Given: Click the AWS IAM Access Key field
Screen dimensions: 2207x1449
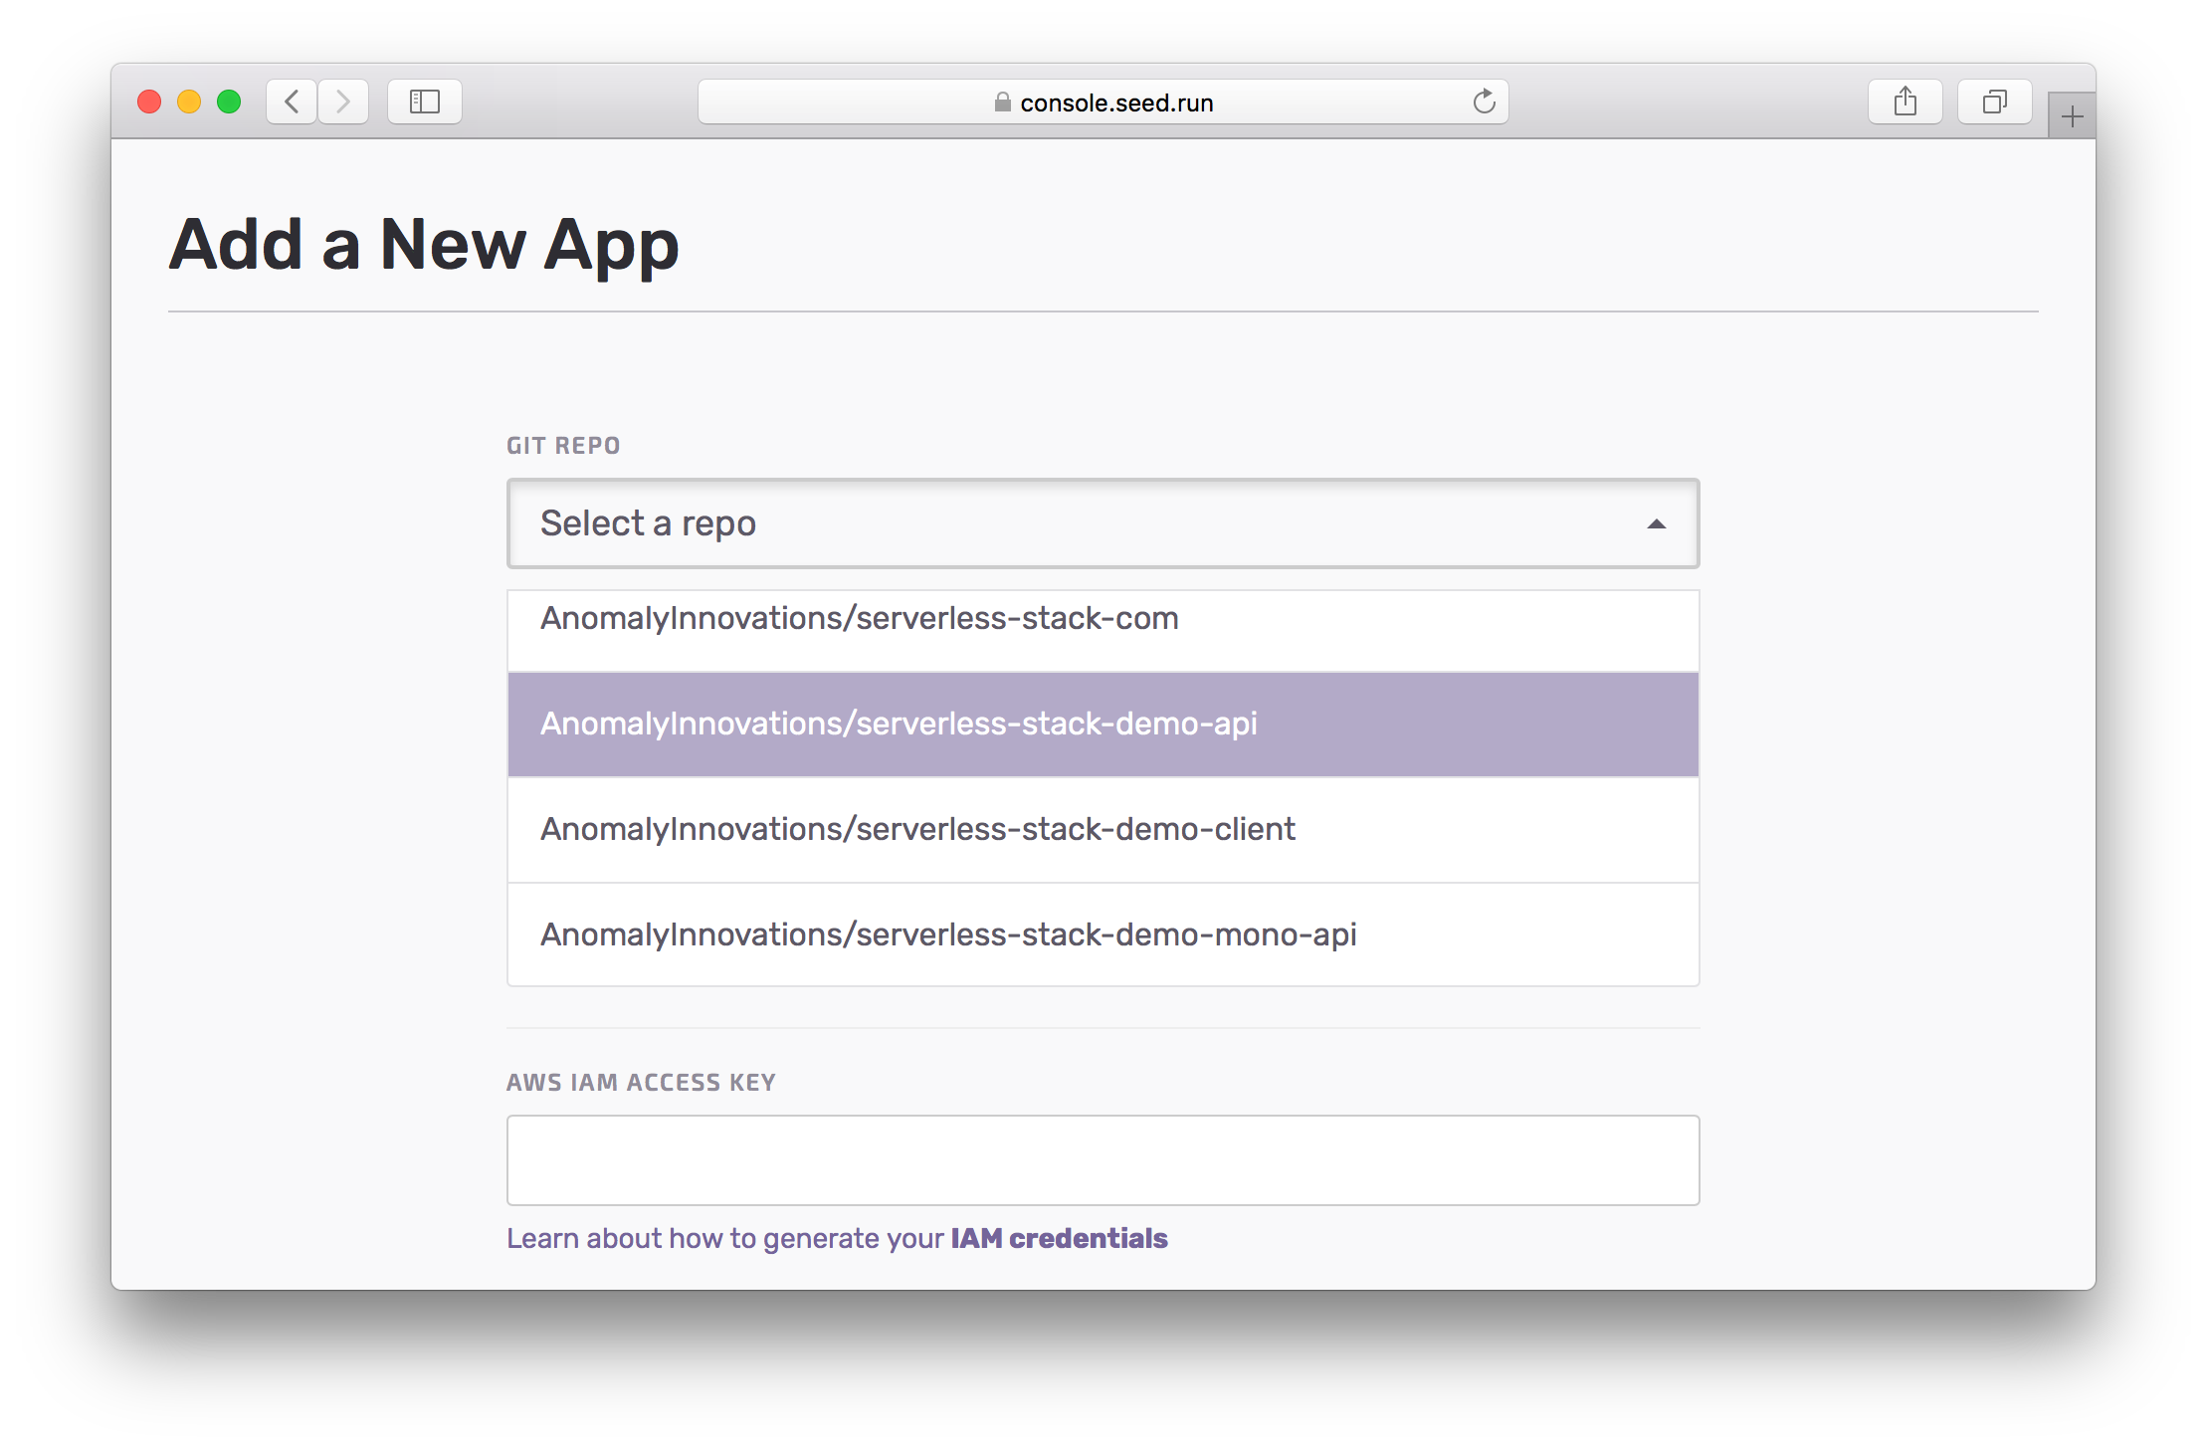Looking at the screenshot, I should point(1102,1159).
